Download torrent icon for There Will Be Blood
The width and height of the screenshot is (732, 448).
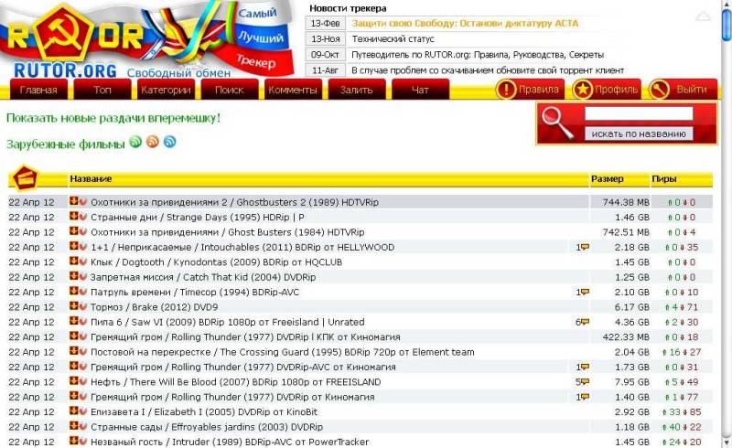[x=73, y=380]
